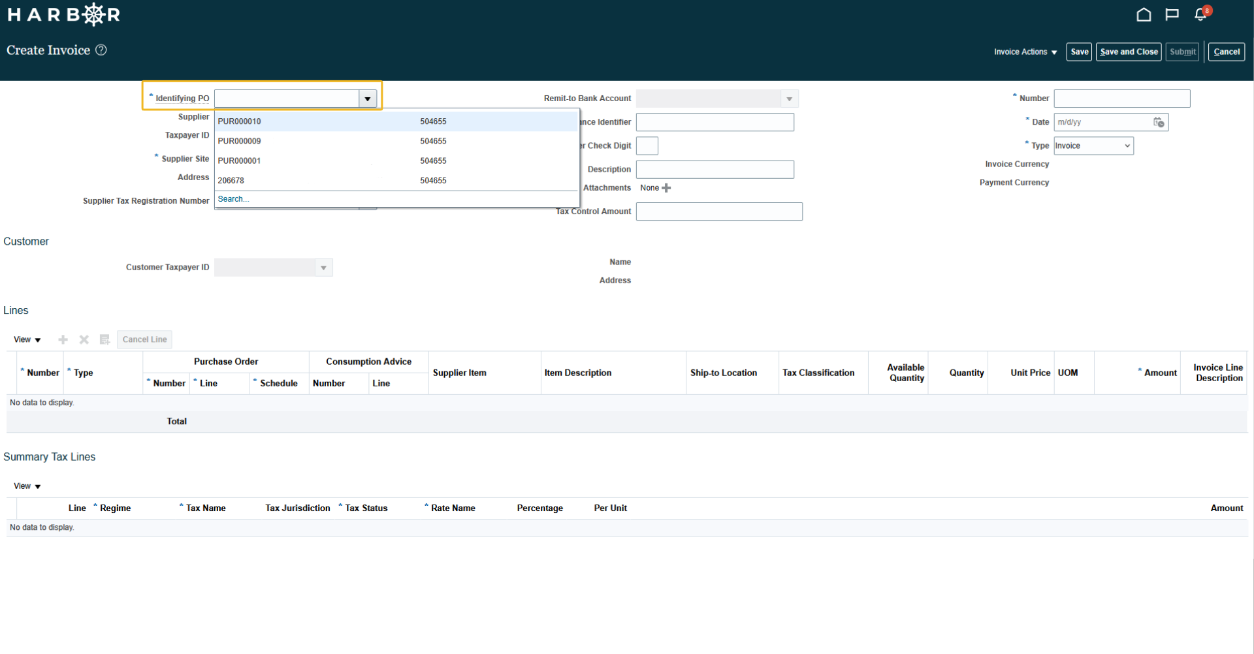
Task: Click the Regime column header
Action: pos(115,508)
